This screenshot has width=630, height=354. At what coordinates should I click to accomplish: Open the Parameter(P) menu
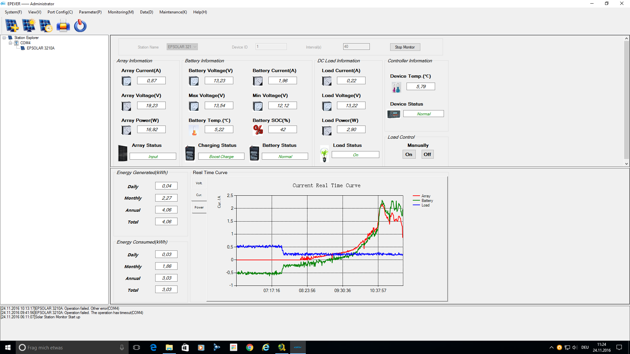pos(90,12)
